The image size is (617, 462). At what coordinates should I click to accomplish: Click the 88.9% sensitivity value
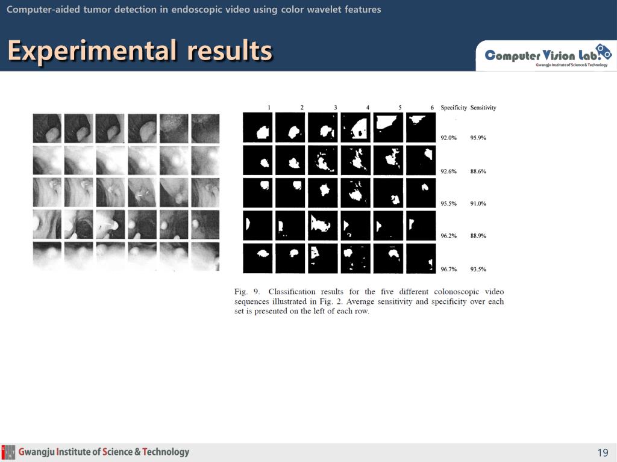pos(478,236)
